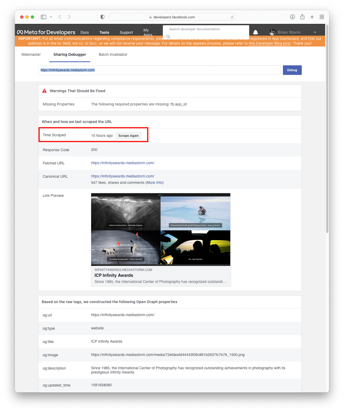Open the tab overview grid icon
Screen dimensions: 344x412
pos(322,17)
